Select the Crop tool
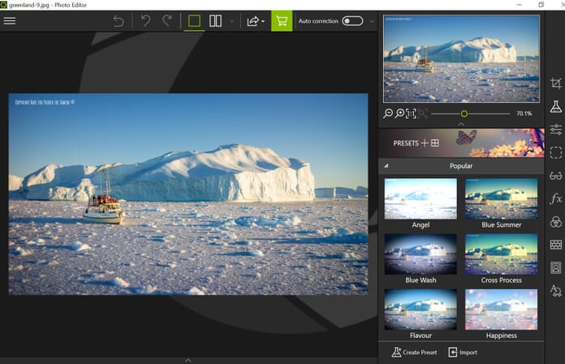Screen dimensions: 565x364 (555, 84)
